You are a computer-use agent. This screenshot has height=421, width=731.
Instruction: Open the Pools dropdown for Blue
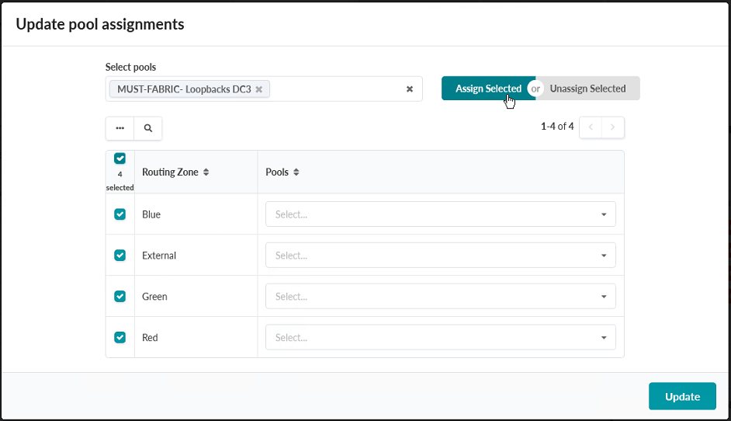tap(440, 214)
